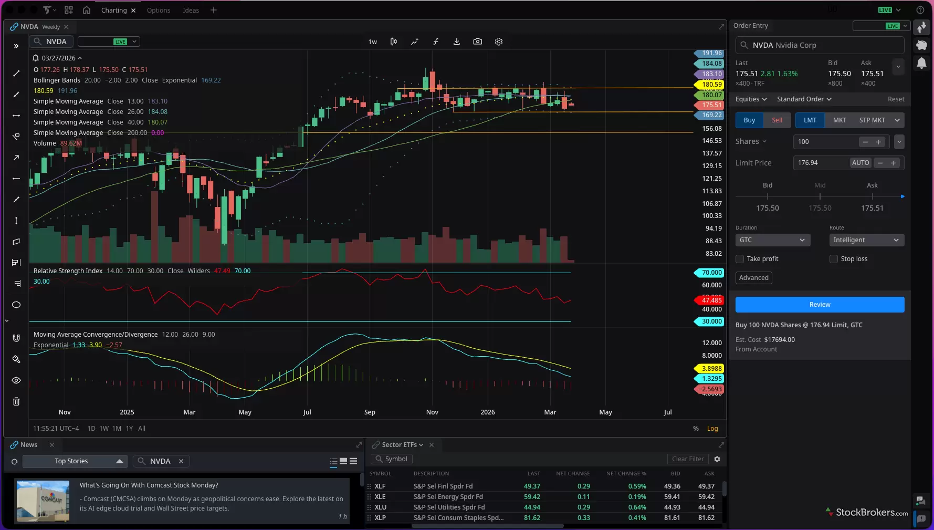
Task: Open chart settings gear icon
Action: click(x=499, y=41)
